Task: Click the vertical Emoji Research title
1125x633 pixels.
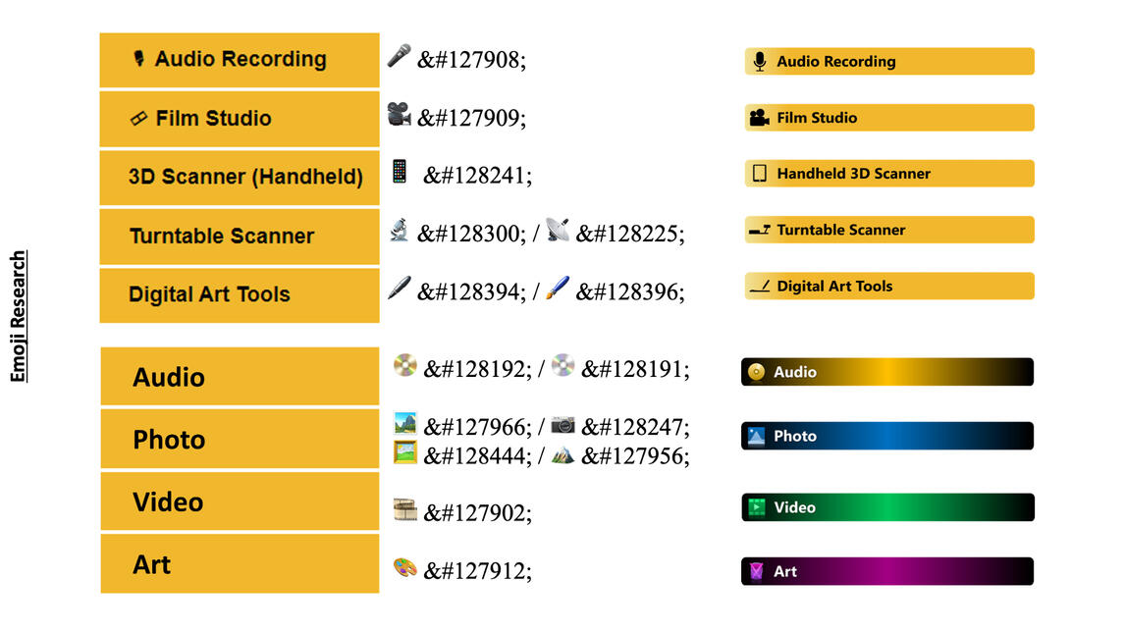Action: tap(19, 316)
